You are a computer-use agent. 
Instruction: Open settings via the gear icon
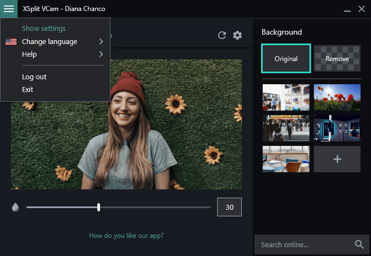click(x=237, y=35)
